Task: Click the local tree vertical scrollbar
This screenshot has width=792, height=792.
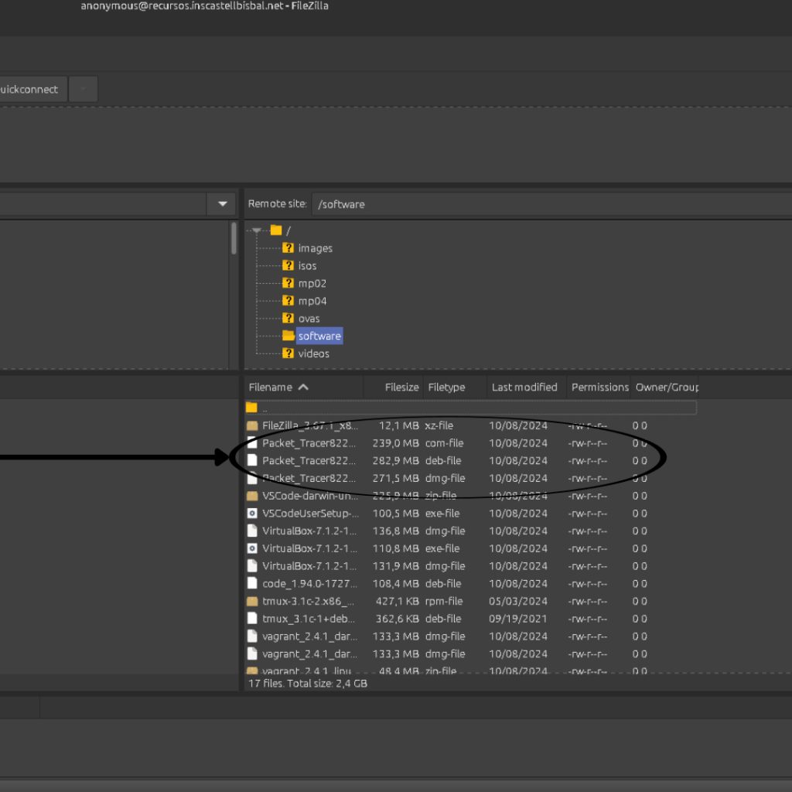Action: pyautogui.click(x=234, y=240)
